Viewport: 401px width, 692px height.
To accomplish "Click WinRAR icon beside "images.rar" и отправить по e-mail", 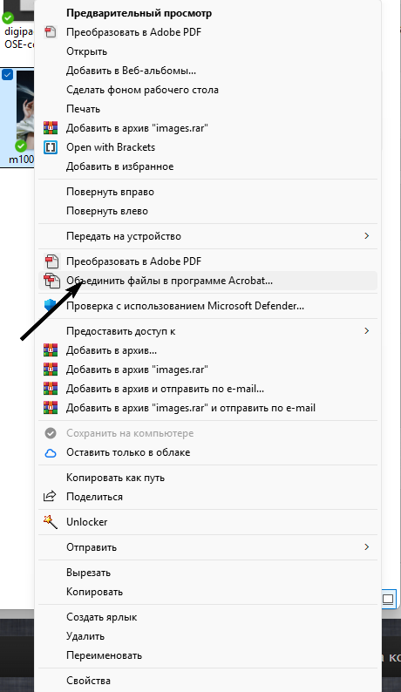I will point(51,408).
